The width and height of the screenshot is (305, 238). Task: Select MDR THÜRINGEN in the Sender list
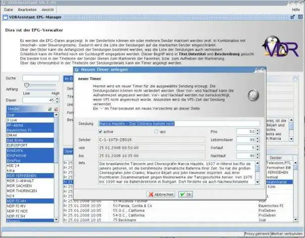coord(30,191)
